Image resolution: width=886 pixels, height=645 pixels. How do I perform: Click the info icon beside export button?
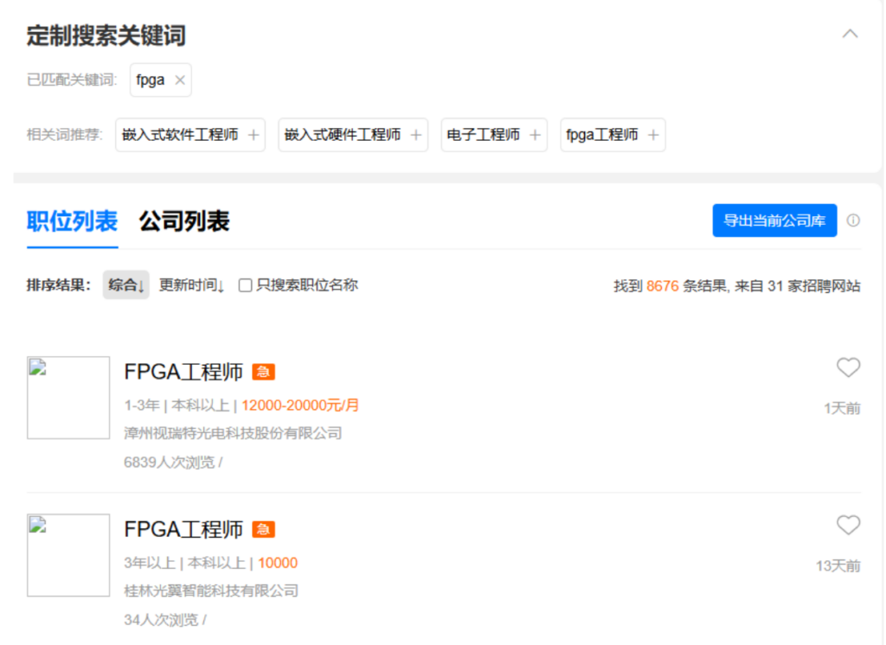(x=853, y=220)
